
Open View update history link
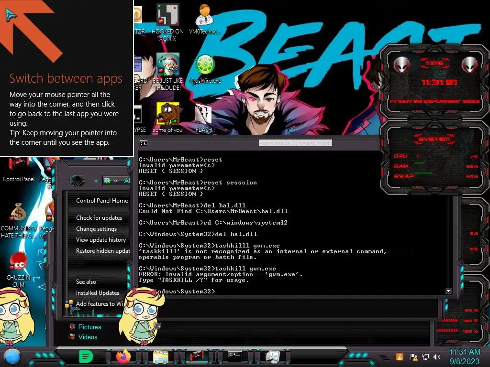click(x=100, y=240)
